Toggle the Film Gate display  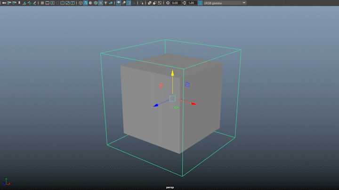coord(48,3)
